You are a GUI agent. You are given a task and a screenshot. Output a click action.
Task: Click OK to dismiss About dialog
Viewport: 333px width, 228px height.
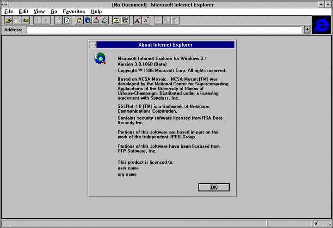pos(214,187)
